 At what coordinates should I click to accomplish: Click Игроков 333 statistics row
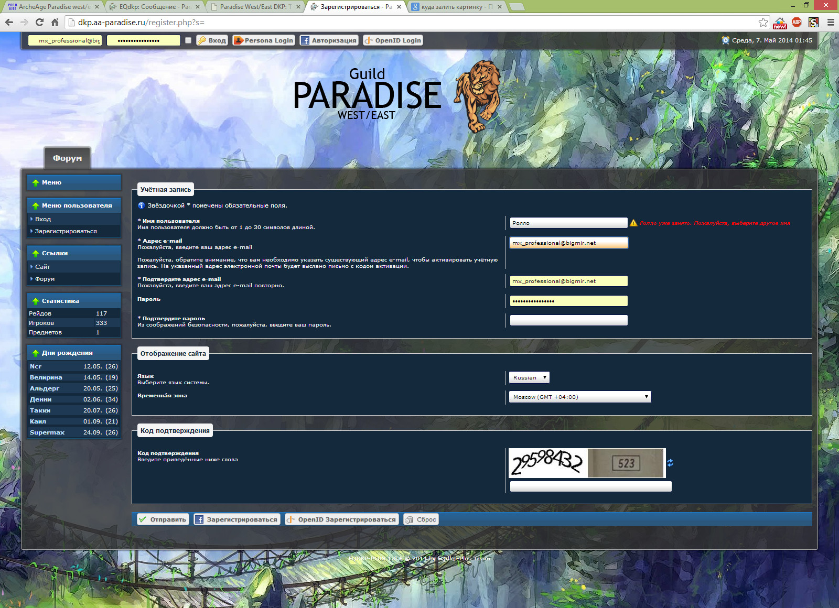(x=74, y=323)
